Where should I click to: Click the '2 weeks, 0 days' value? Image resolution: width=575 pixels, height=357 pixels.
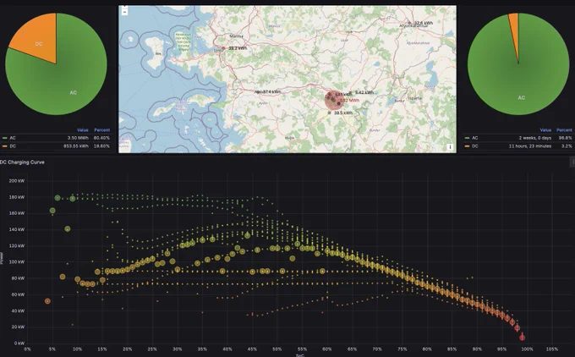click(535, 138)
